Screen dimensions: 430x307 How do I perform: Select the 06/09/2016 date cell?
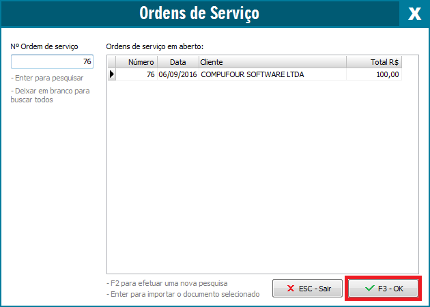[177, 74]
